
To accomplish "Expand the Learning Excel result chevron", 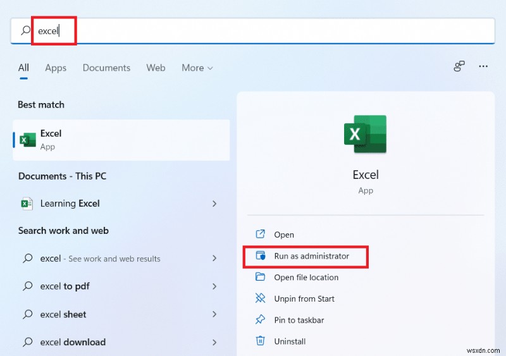I will coord(214,204).
